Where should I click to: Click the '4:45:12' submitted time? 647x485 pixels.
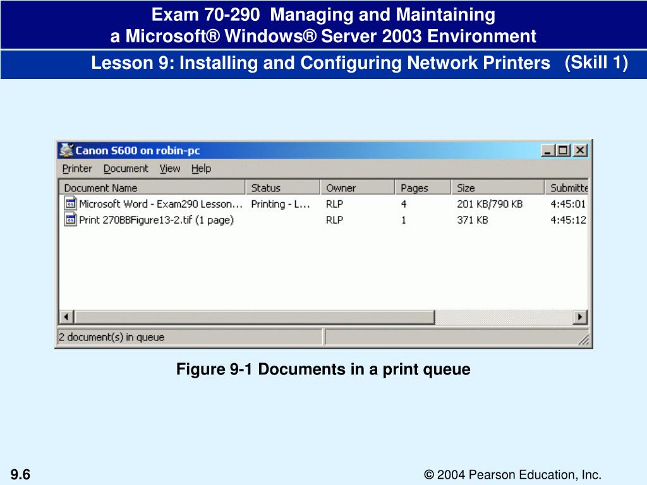pos(568,220)
